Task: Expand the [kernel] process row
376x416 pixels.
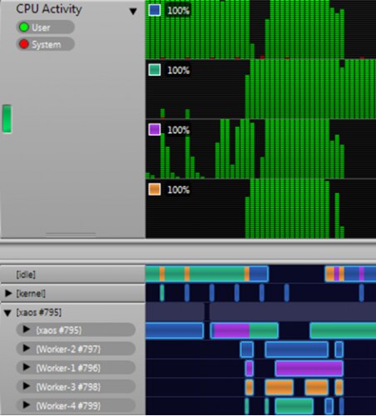Action: (x=8, y=293)
